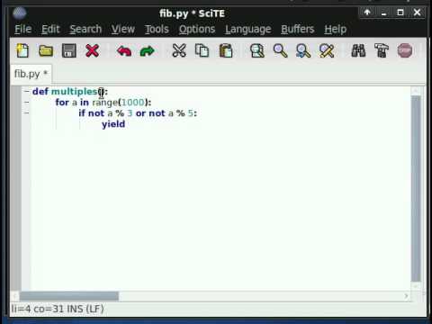432x324 pixels.
Task: Save the file with the floppy disk icon
Action: (69, 50)
